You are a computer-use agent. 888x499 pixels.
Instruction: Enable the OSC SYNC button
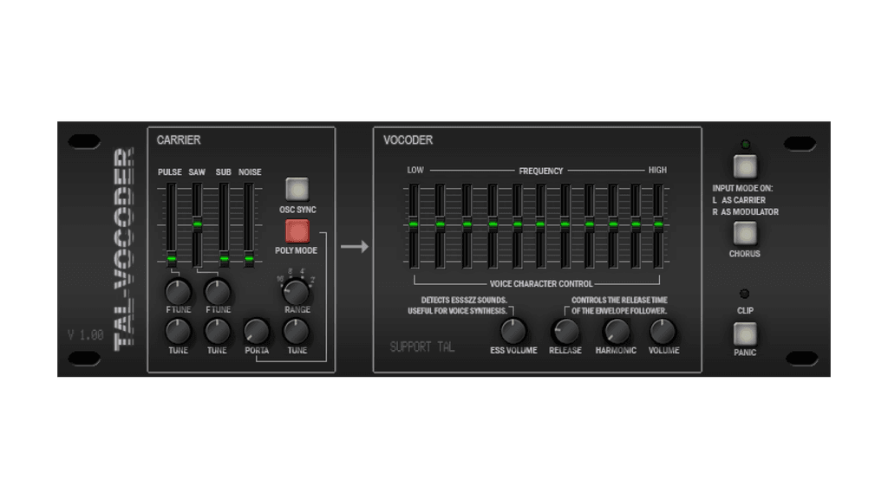click(x=296, y=188)
